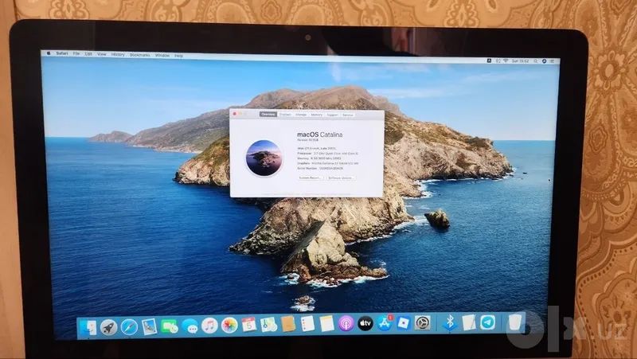Open yellow Notes icon in dock
Screen dimensions: 637x359
pyautogui.click(x=327, y=324)
